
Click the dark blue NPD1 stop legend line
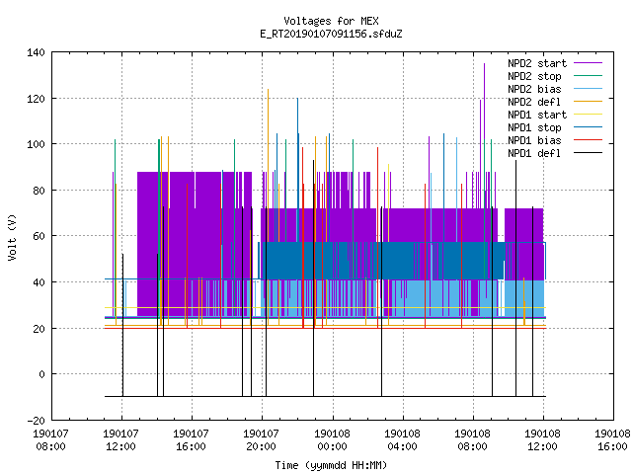pos(589,127)
